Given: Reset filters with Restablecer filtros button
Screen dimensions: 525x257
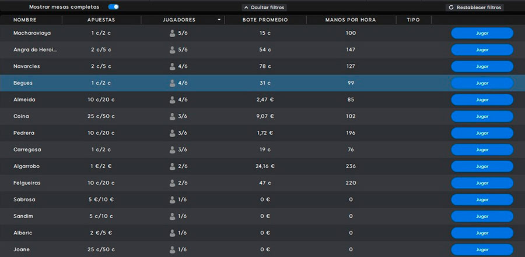Looking at the screenshot, I should [x=475, y=8].
